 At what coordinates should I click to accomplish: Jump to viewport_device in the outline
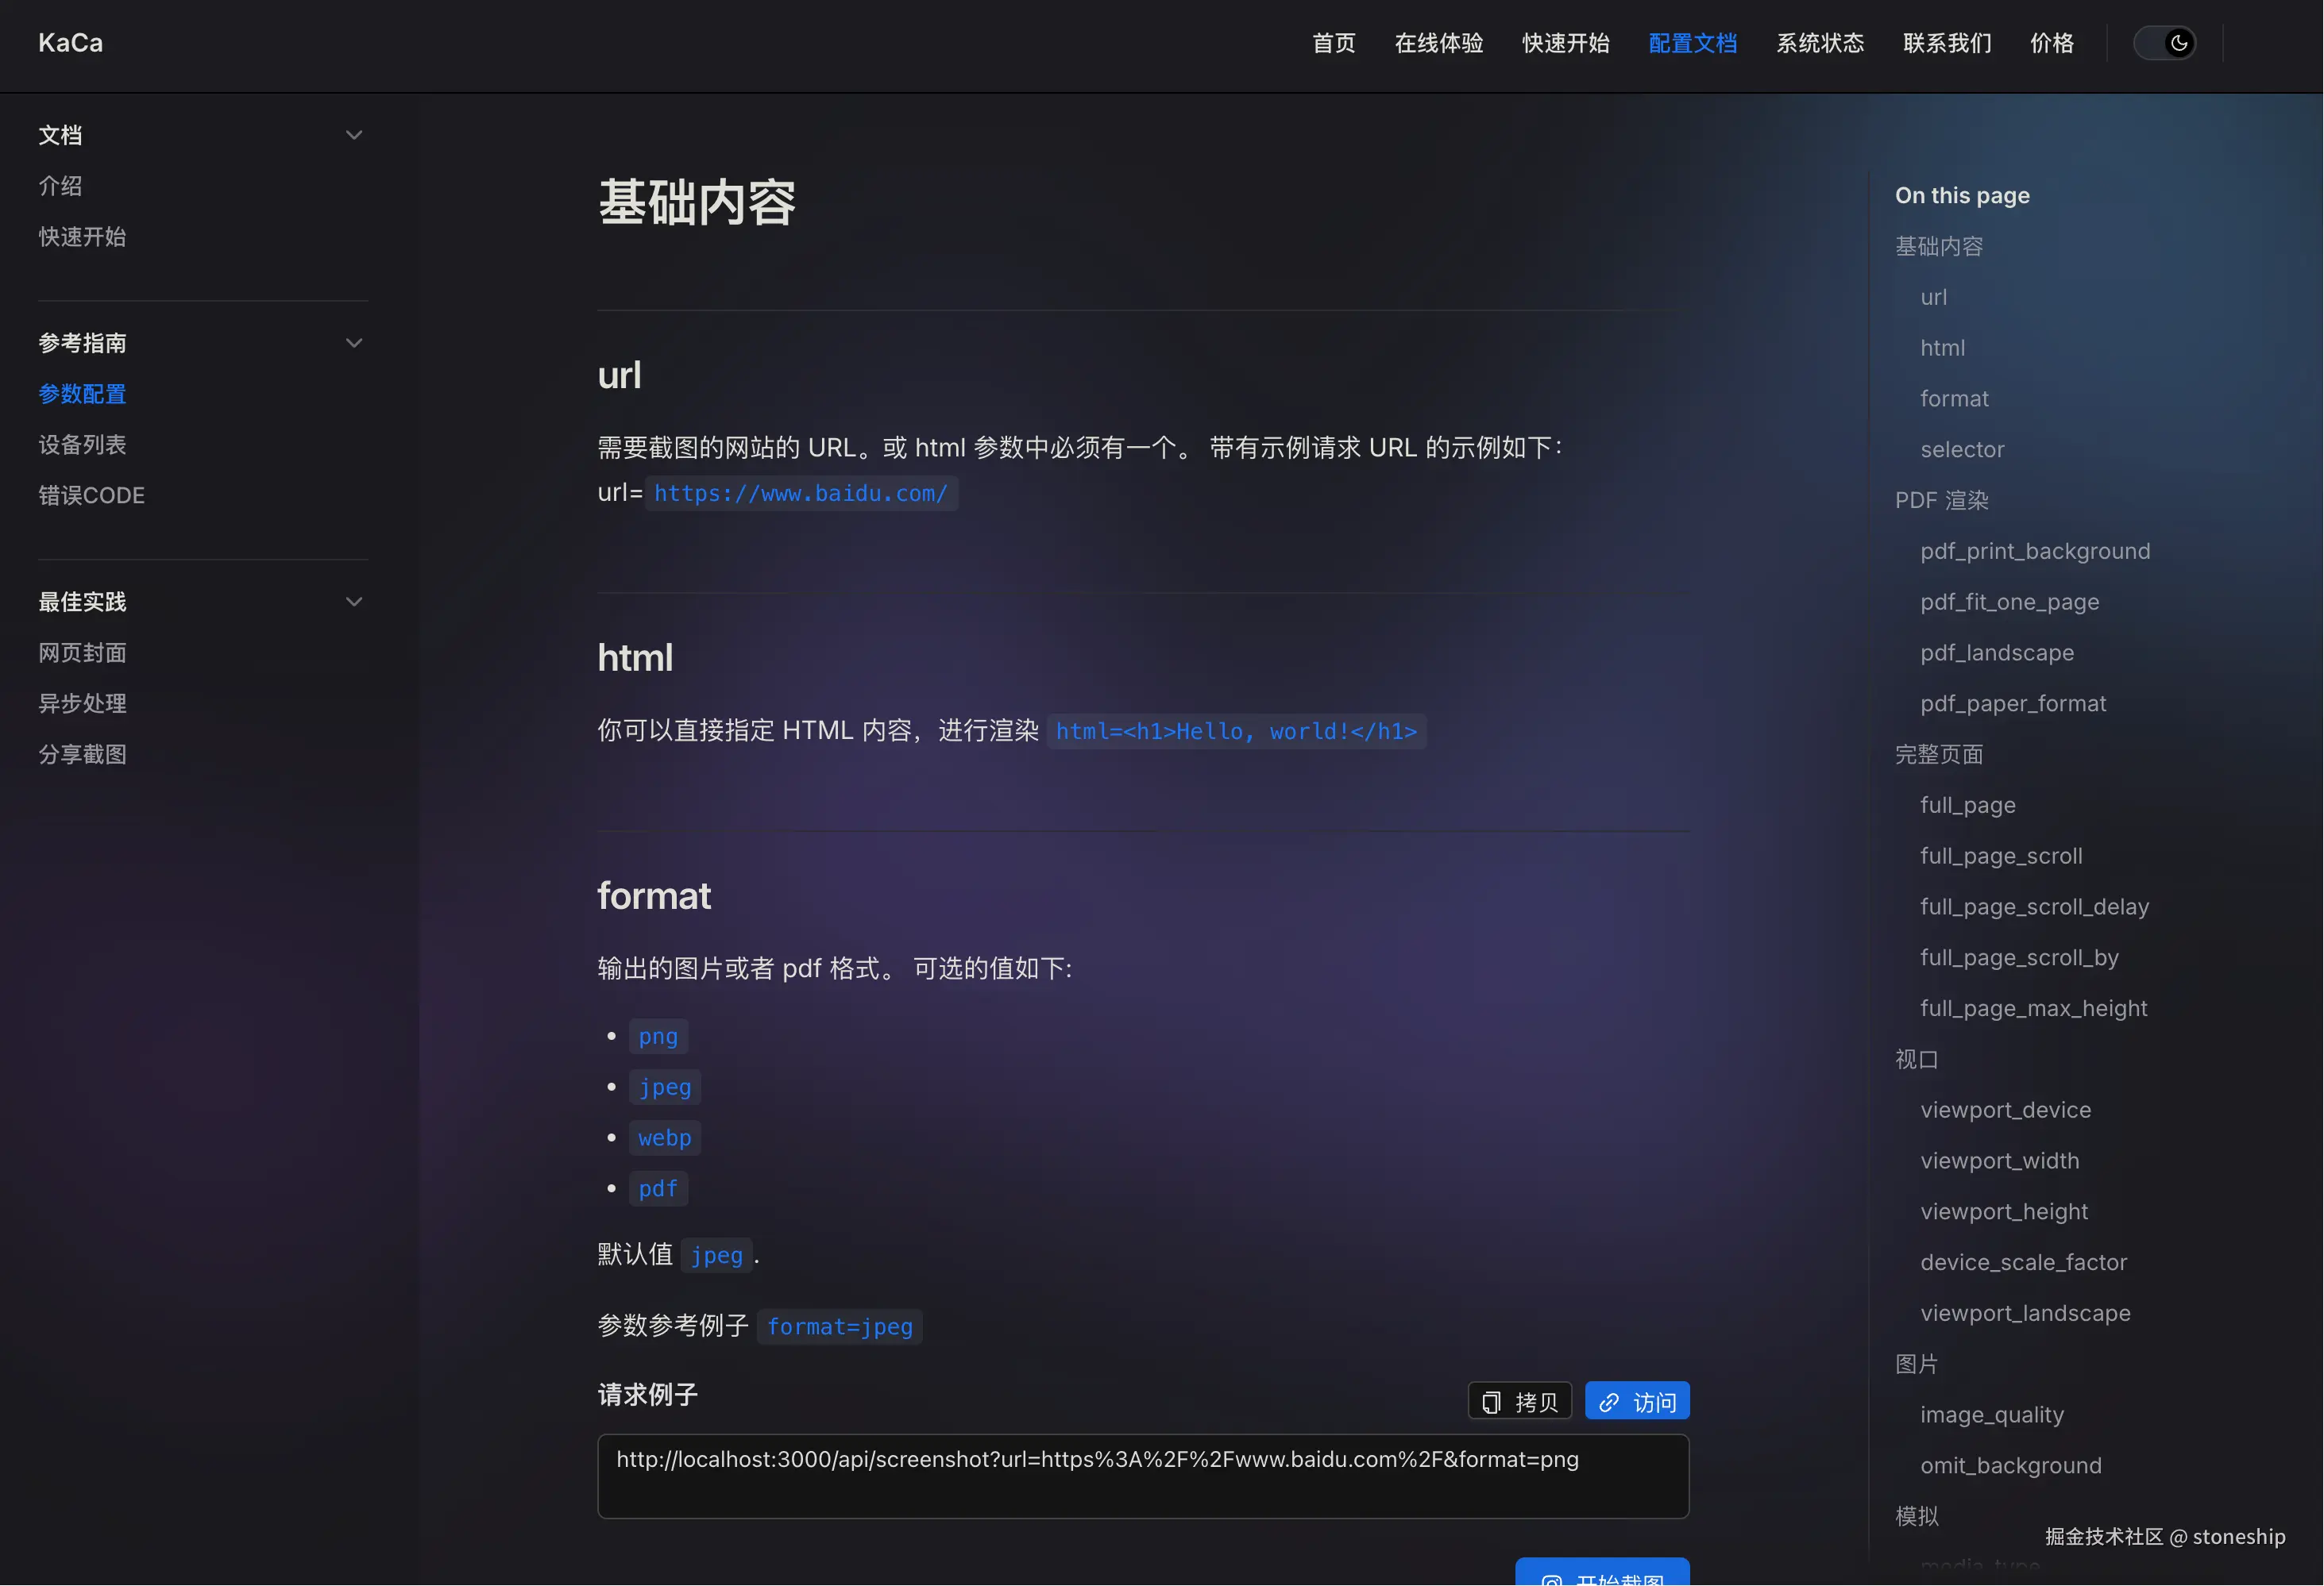2005,1109
